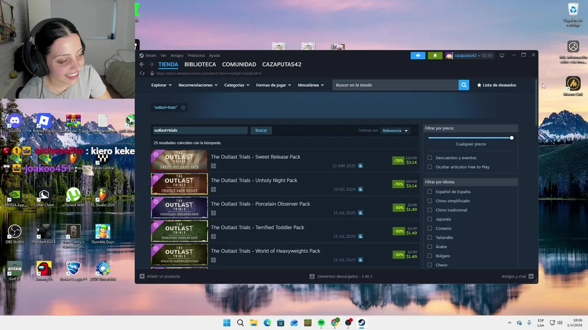Expand the Explorar store dropdown
The width and height of the screenshot is (588, 330).
click(161, 85)
